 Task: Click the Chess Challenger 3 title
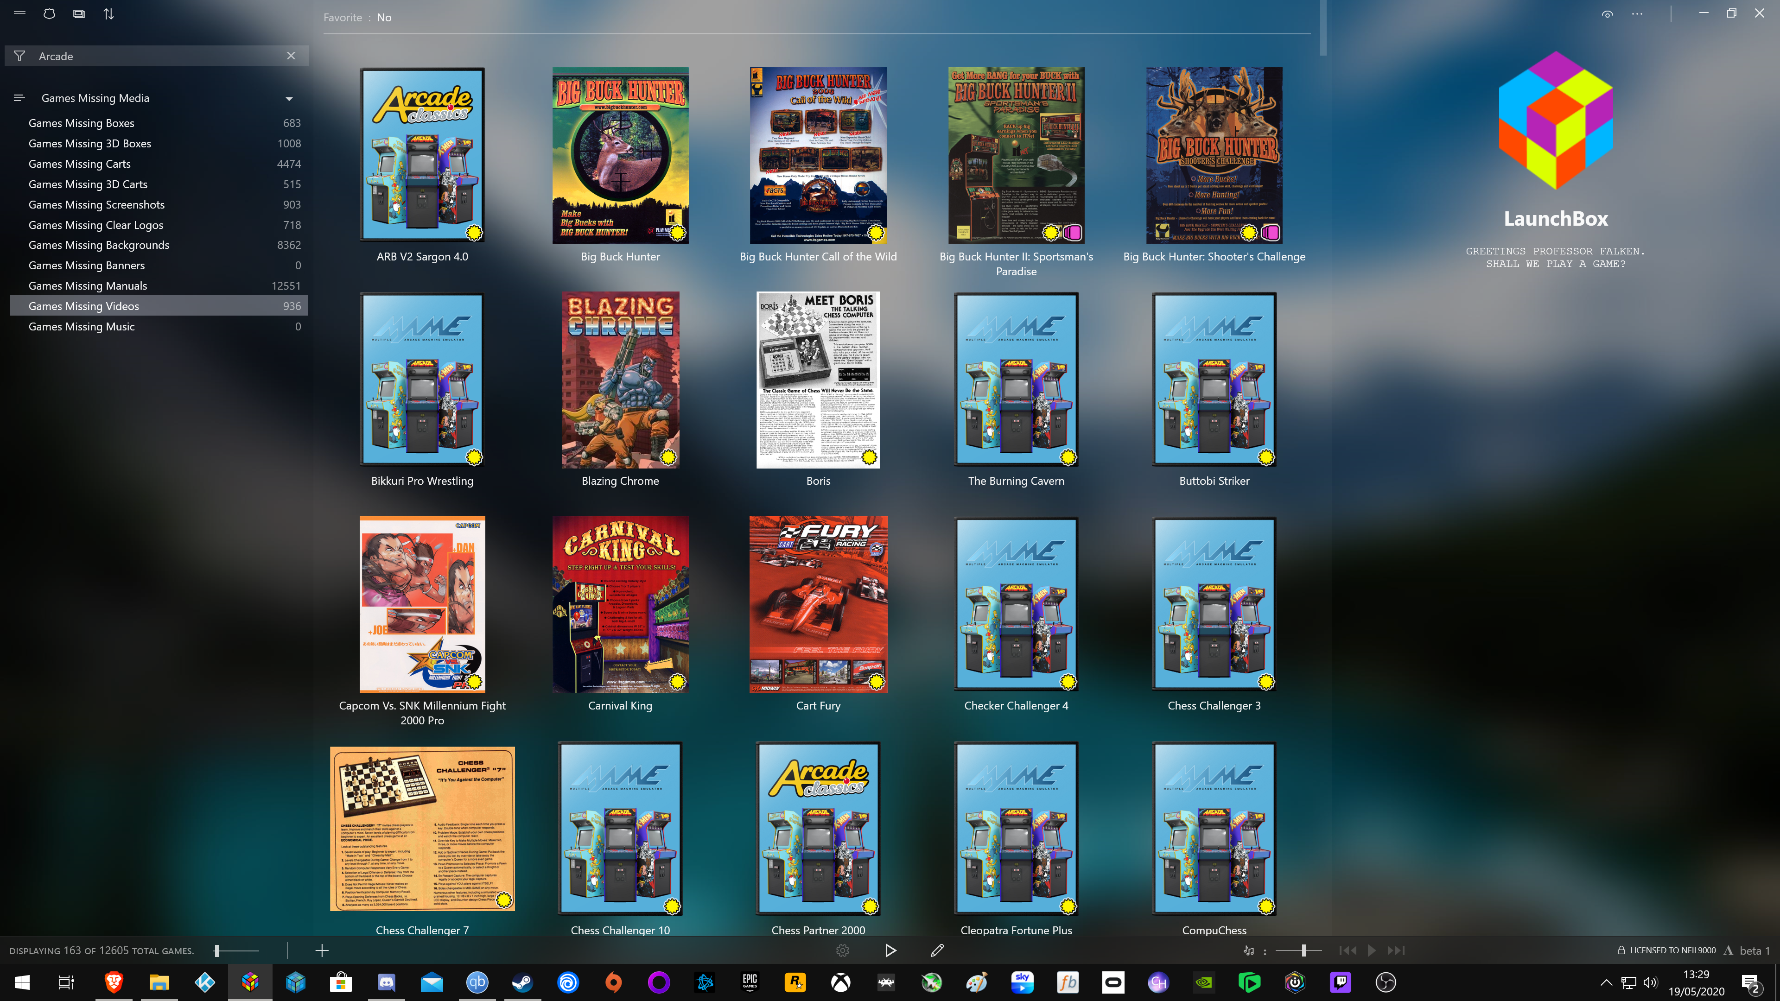(x=1214, y=705)
